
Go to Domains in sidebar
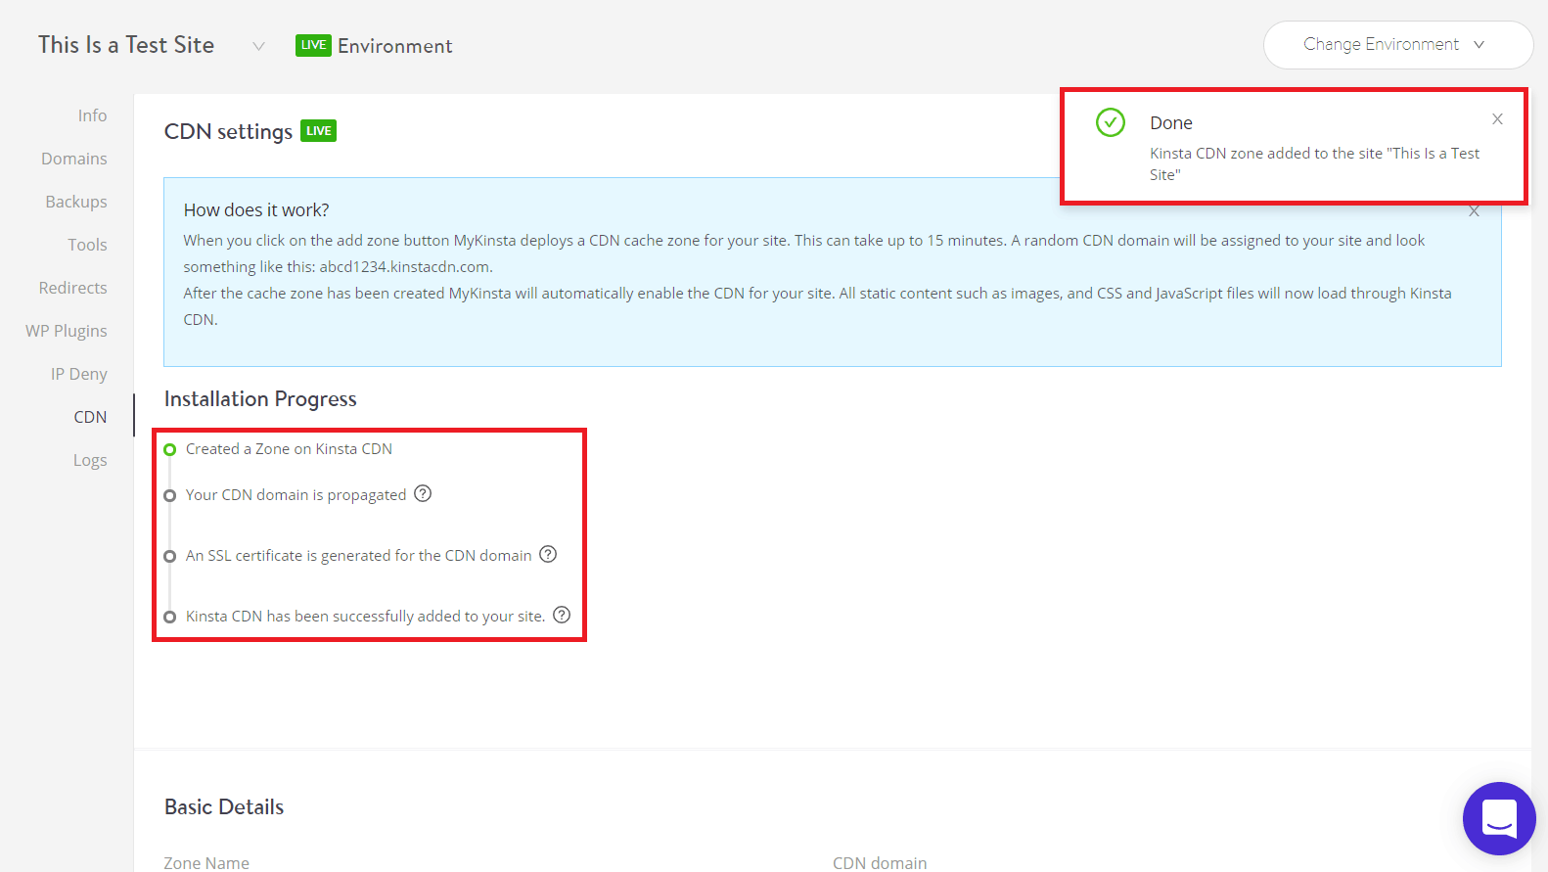[74, 159]
